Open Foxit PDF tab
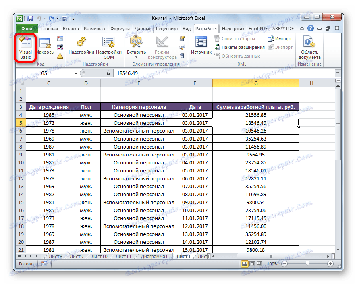The height and width of the screenshot is (284, 357). point(258,29)
